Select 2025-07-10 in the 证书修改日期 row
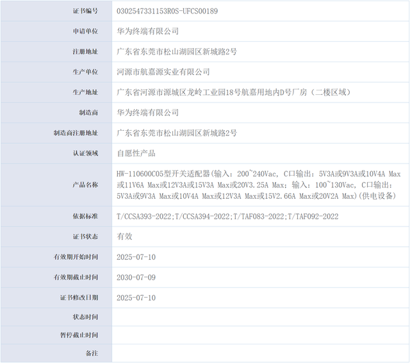 [136, 298]
